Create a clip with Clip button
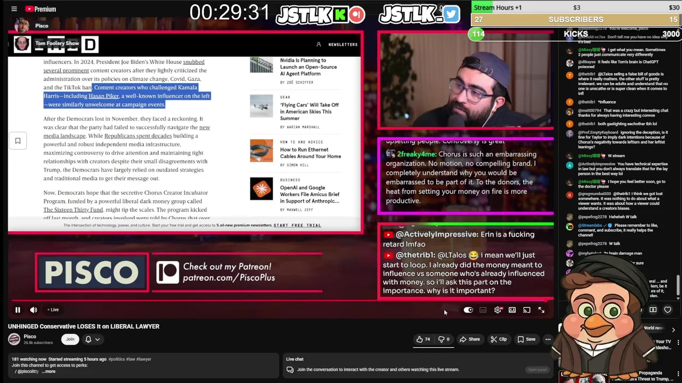 click(x=499, y=339)
